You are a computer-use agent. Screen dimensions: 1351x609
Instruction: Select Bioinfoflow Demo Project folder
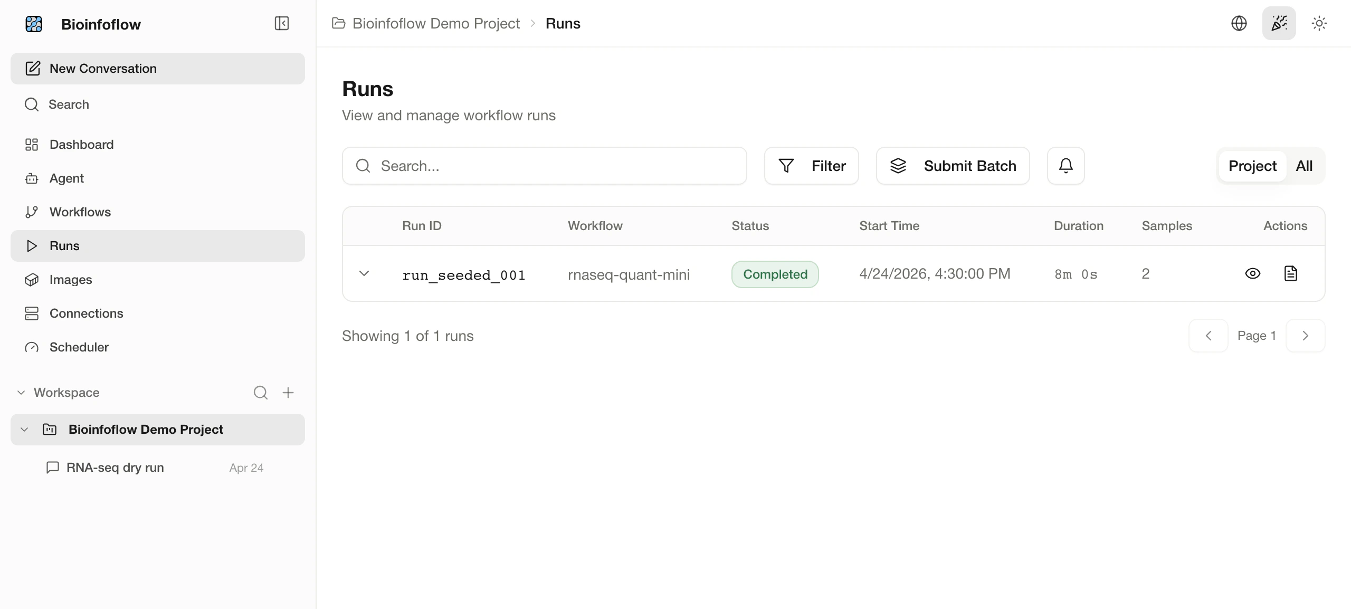tap(158, 430)
